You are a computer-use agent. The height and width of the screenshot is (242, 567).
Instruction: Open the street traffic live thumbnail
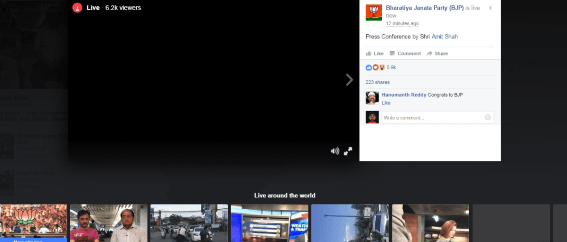click(x=189, y=223)
